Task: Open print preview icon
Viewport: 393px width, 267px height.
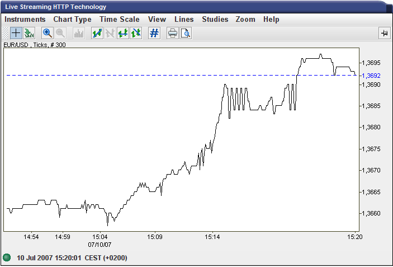Action: [x=186, y=33]
